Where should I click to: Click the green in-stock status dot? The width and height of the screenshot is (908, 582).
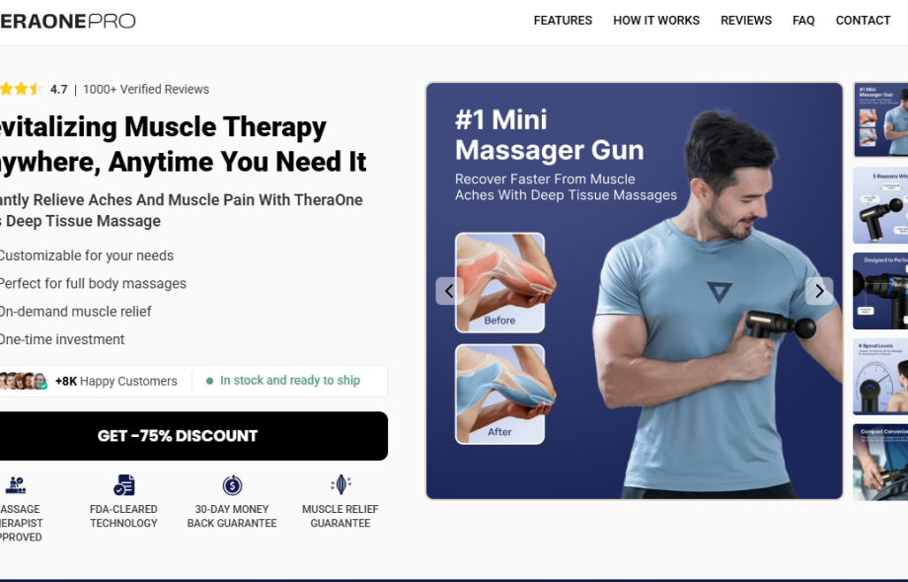point(209,381)
